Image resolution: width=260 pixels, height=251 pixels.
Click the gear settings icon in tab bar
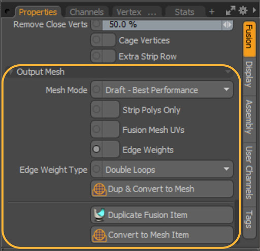click(243, 11)
